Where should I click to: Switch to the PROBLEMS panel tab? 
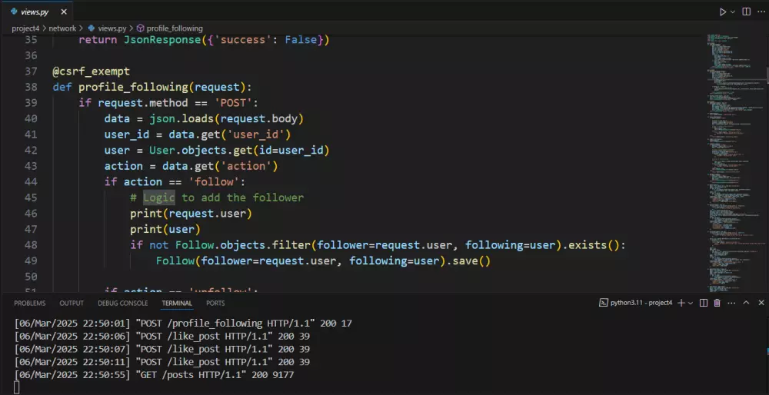[x=29, y=304]
